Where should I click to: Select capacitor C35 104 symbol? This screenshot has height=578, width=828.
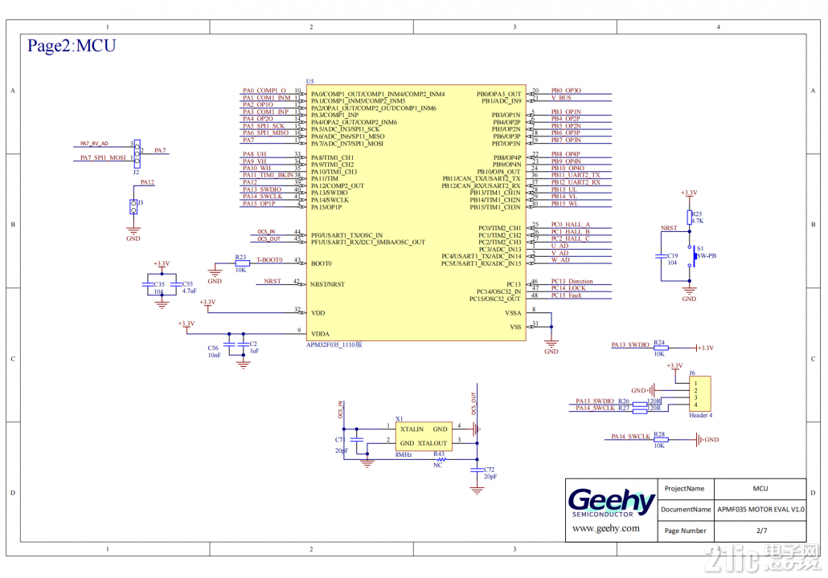(x=148, y=284)
